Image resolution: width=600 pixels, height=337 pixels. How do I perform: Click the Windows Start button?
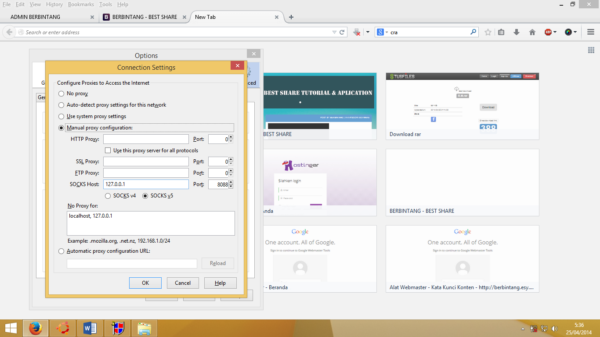point(11,328)
